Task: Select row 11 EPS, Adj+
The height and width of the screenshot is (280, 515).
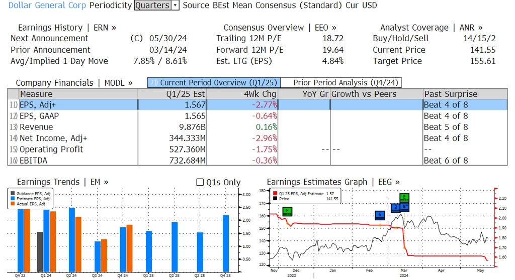Action: click(x=257, y=105)
